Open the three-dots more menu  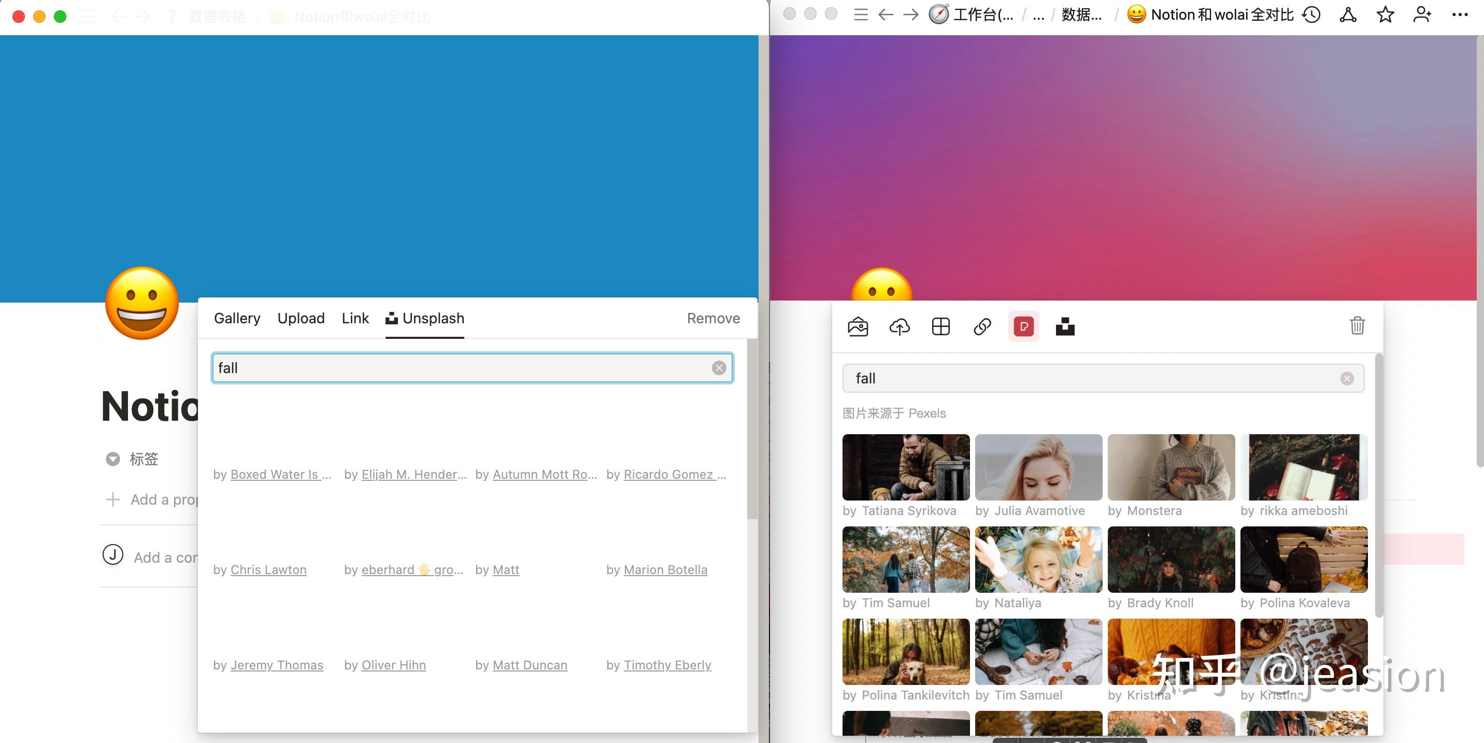(1459, 15)
